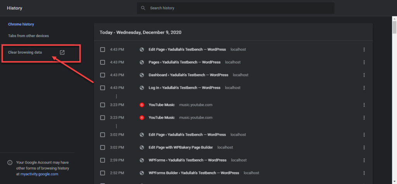Open Tabs from other devices
The image size is (397, 184).
coord(28,36)
